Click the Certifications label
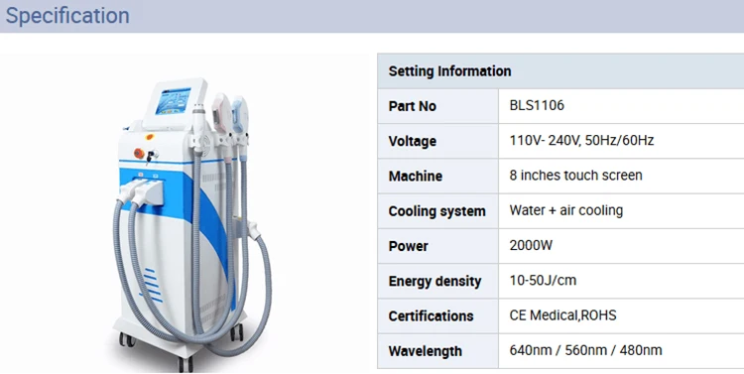744x374 pixels. (x=431, y=316)
